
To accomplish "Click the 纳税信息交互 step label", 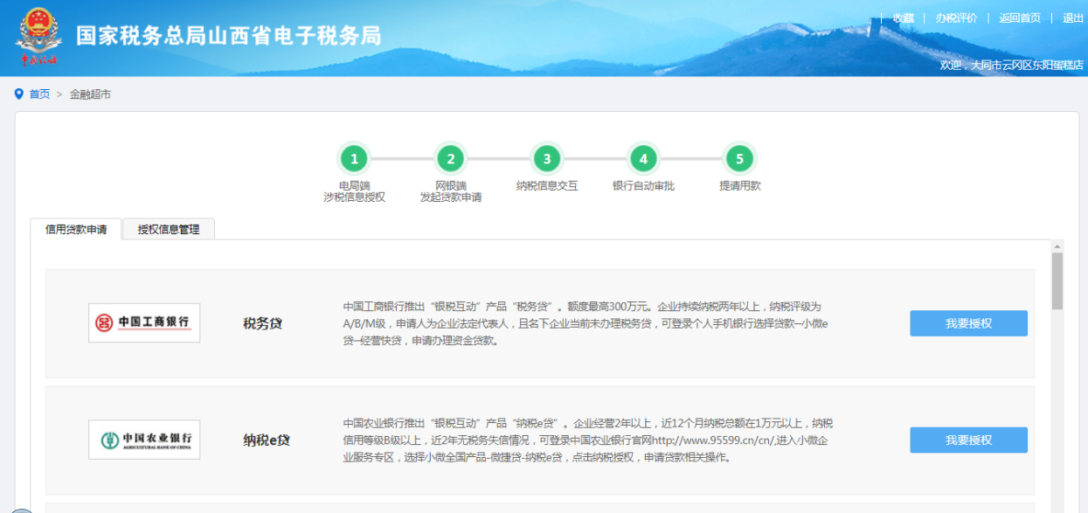I will 547,185.
